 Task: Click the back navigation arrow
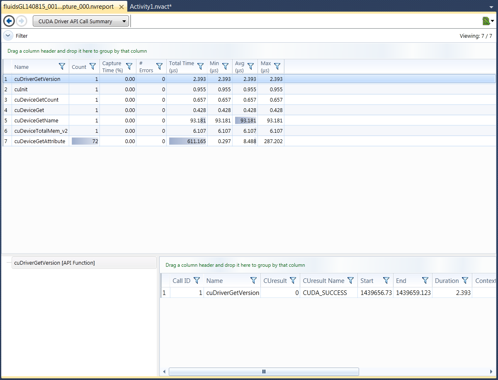9,21
